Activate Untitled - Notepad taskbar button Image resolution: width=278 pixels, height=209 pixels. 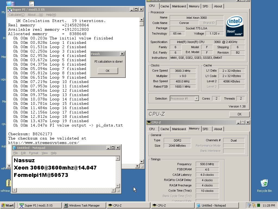tap(217, 205)
